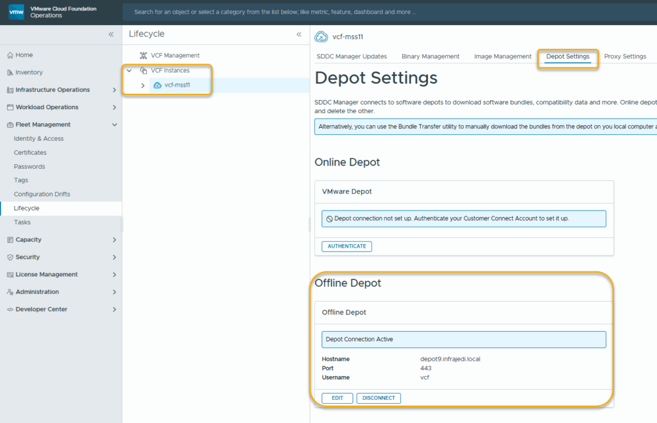Click the Home icon in sidebar
Viewport: 657px width, 423px height.
click(x=10, y=55)
